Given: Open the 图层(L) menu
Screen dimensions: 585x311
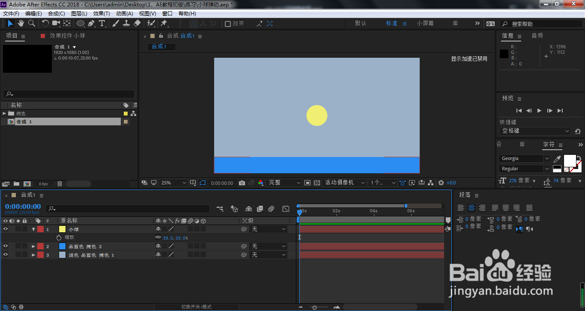Looking at the screenshot, I should [x=79, y=14].
